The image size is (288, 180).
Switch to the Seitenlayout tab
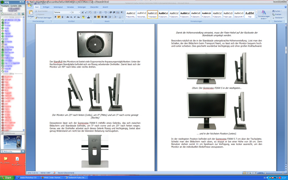tap(58, 7)
